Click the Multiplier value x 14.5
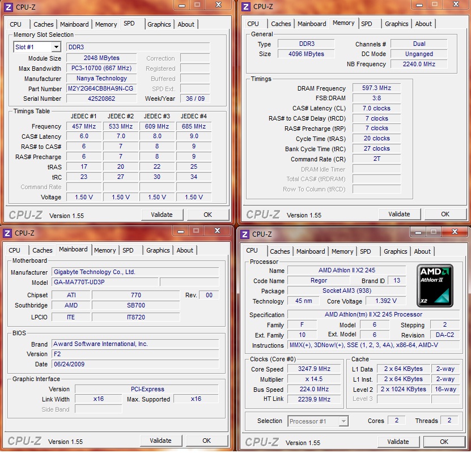This screenshot has width=471, height=453. pyautogui.click(x=314, y=379)
